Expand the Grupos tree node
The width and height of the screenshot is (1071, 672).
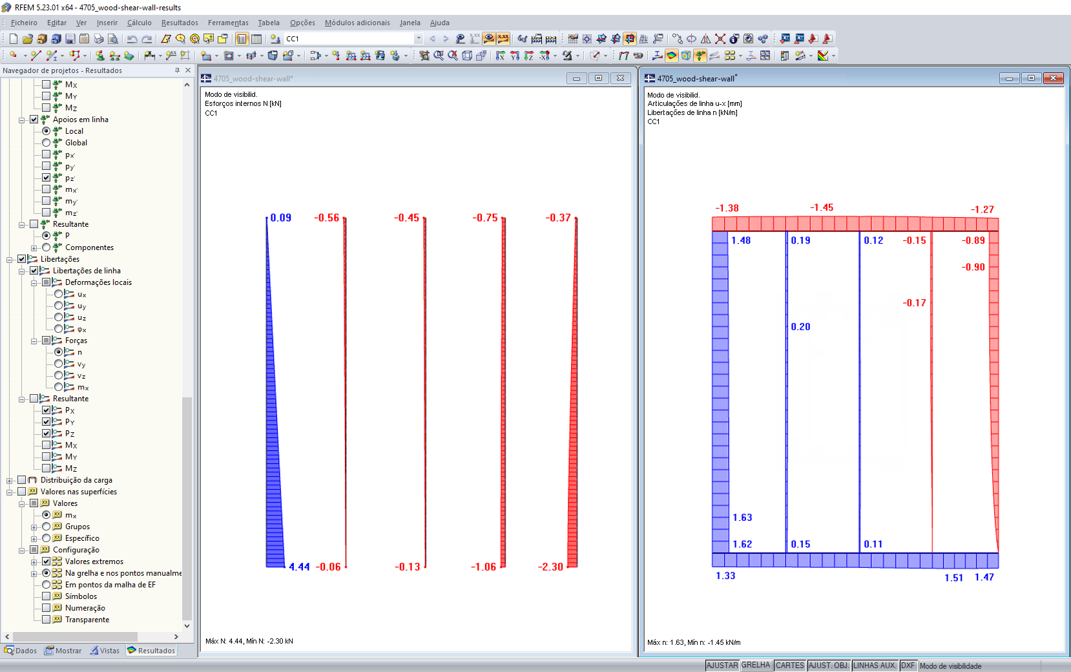(34, 527)
